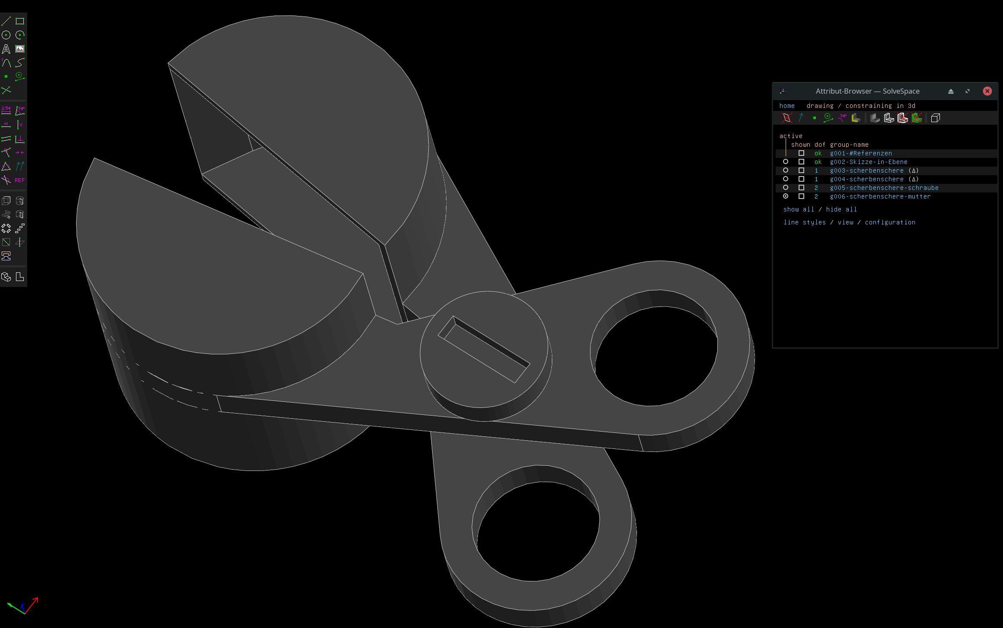Image resolution: width=1003 pixels, height=628 pixels.
Task: Apply angle constraint 74° tool
Action: (x=20, y=111)
